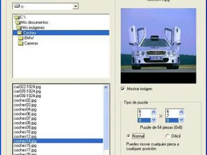Click the file list scrollbar track
Screen dimensions: 207x155
coord(106,120)
